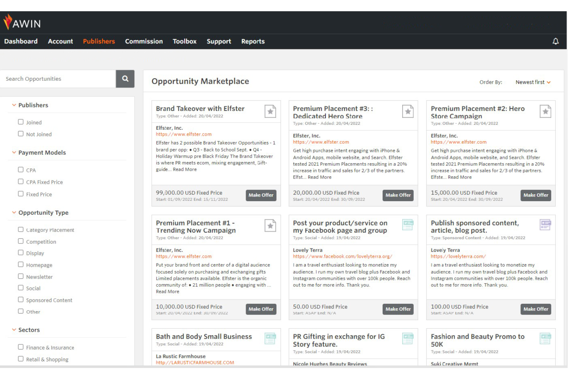
Task: Read More on Premium Placement #3 description
Action: (x=319, y=177)
